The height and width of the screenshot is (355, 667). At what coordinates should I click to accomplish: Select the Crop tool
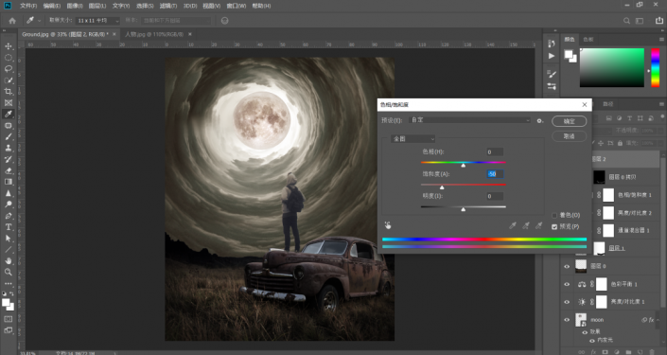tap(9, 91)
